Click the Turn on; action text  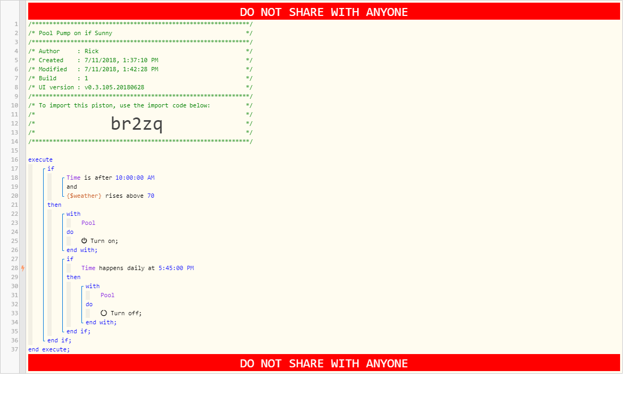[104, 241]
